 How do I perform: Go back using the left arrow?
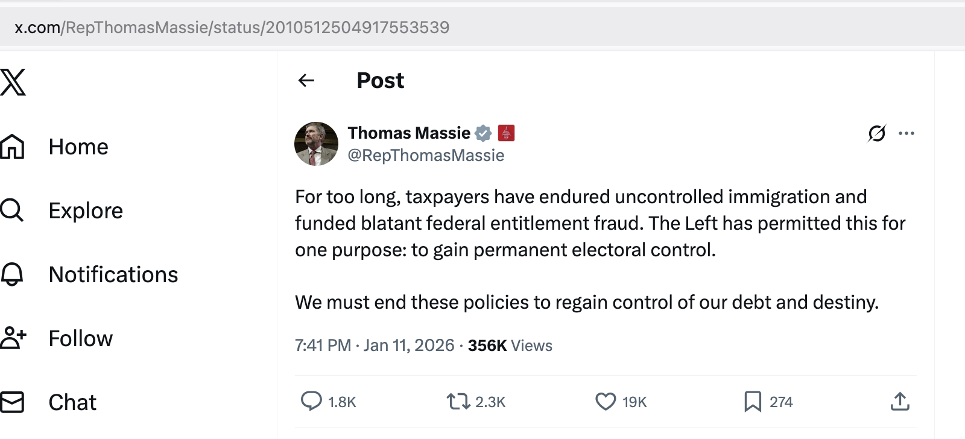[306, 80]
